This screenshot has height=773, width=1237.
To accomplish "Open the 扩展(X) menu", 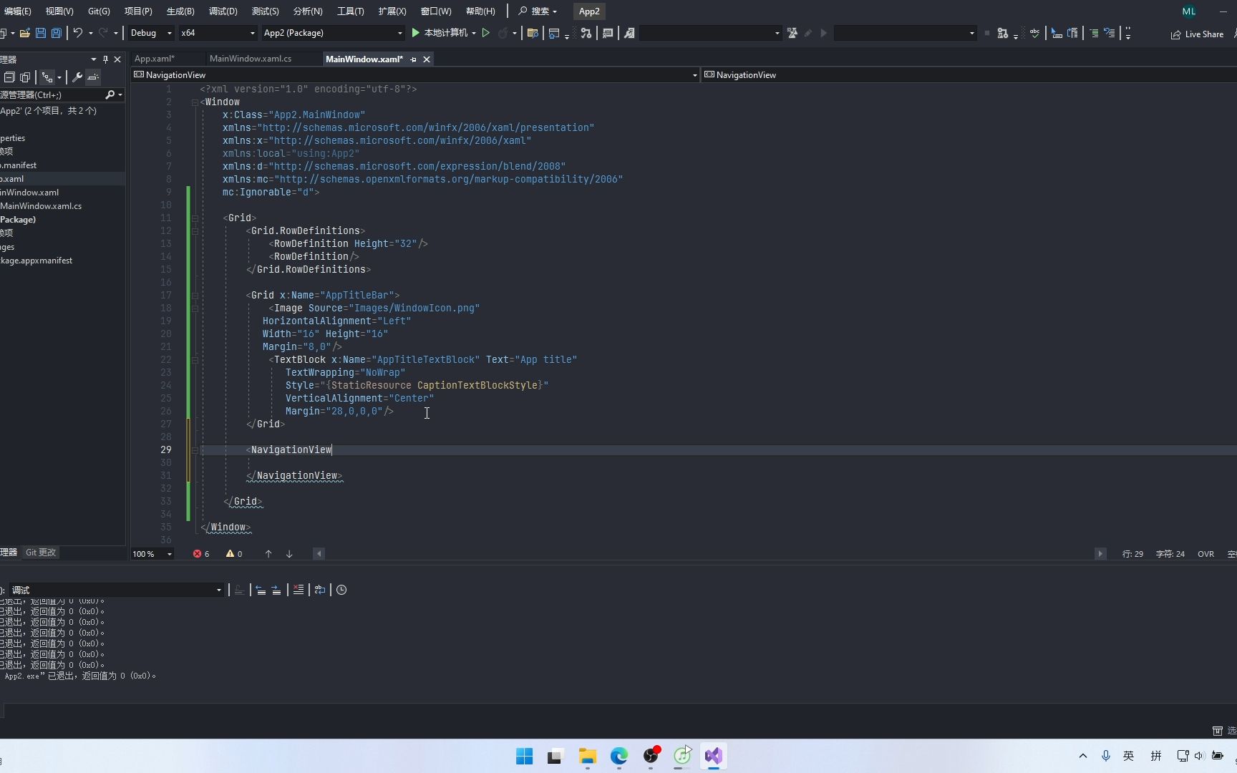I will (x=392, y=11).
